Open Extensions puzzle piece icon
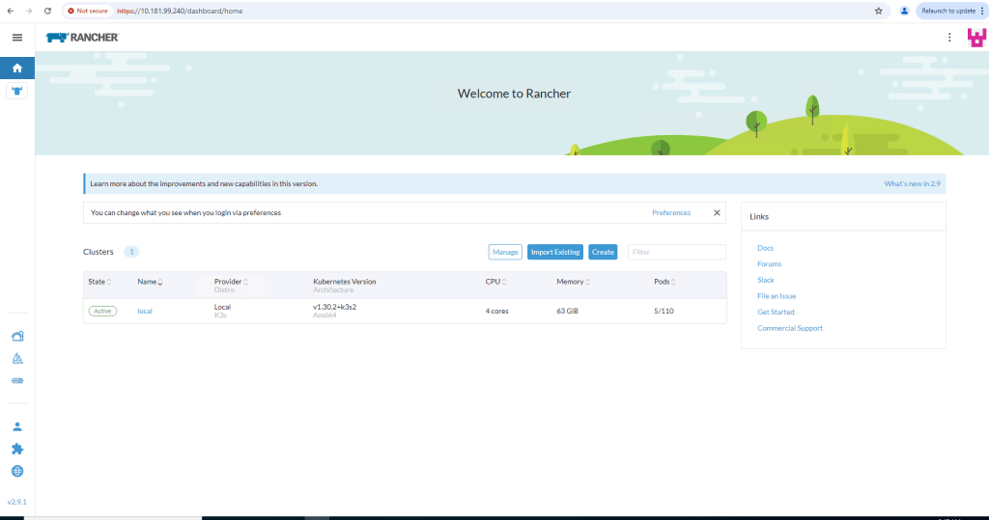This screenshot has height=520, width=989. (x=16, y=449)
